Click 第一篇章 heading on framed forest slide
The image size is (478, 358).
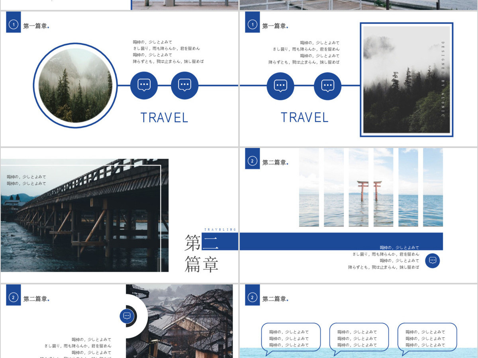275,26
